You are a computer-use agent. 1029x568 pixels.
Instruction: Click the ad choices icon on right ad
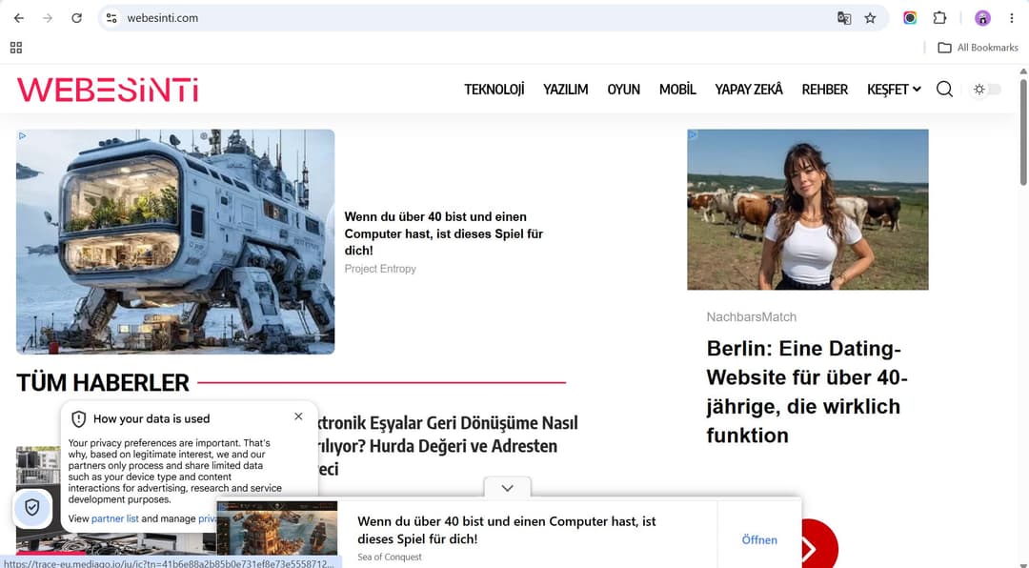click(x=693, y=135)
